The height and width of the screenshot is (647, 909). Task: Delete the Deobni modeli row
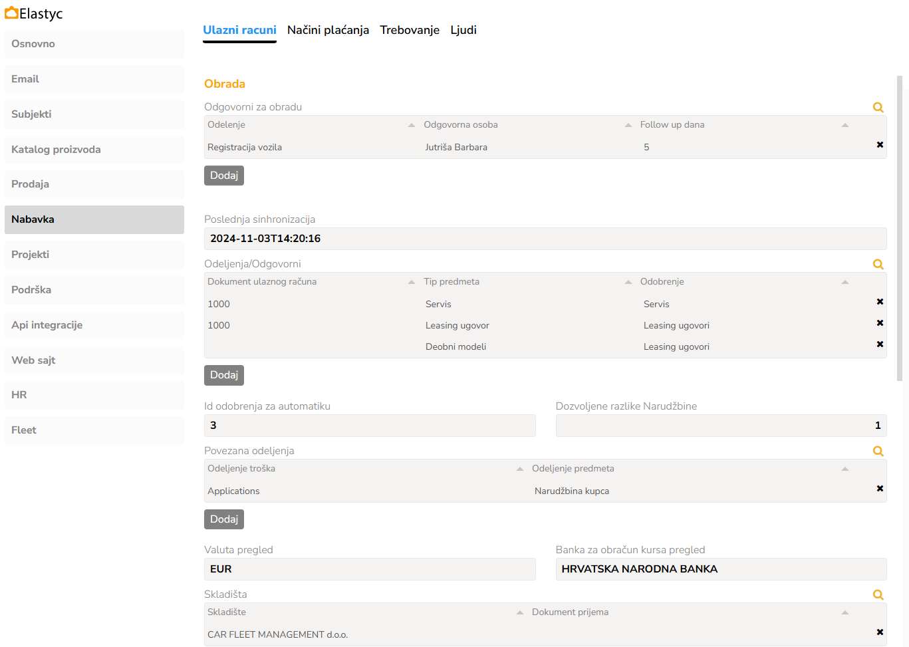(880, 344)
